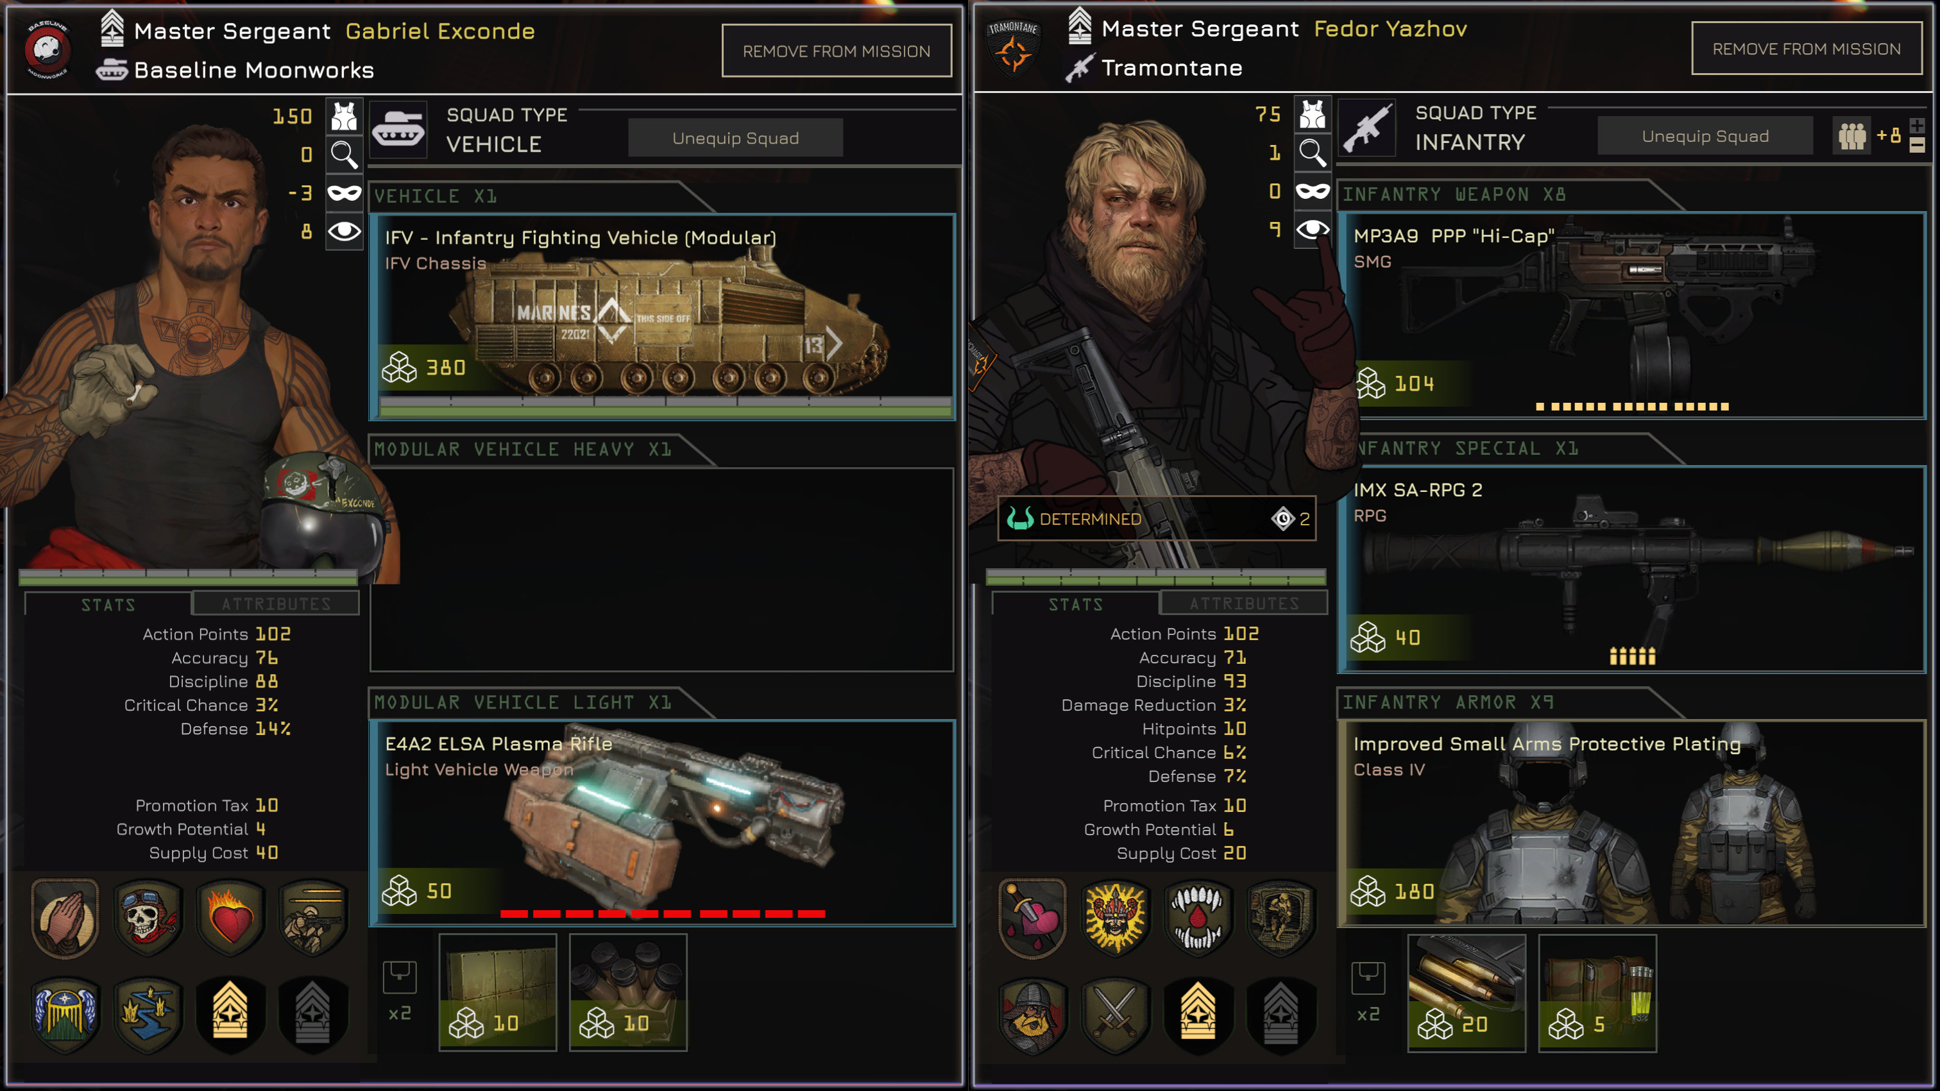
Task: Select the dagger through heart badge
Action: (1032, 918)
